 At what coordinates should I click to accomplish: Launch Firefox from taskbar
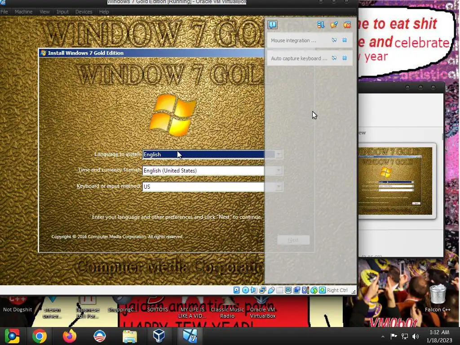tap(70, 336)
